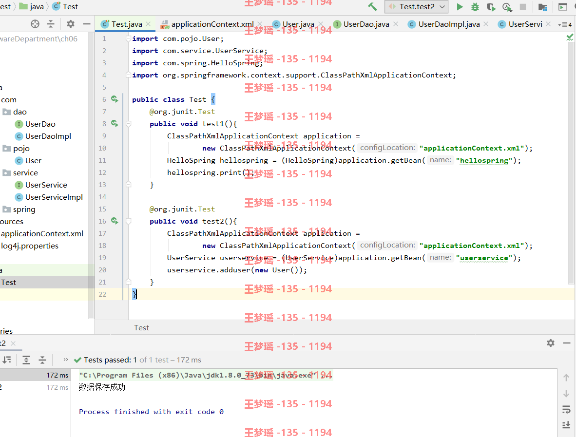Click scroll to end of console icon
The width and height of the screenshot is (576, 437).
click(x=566, y=425)
